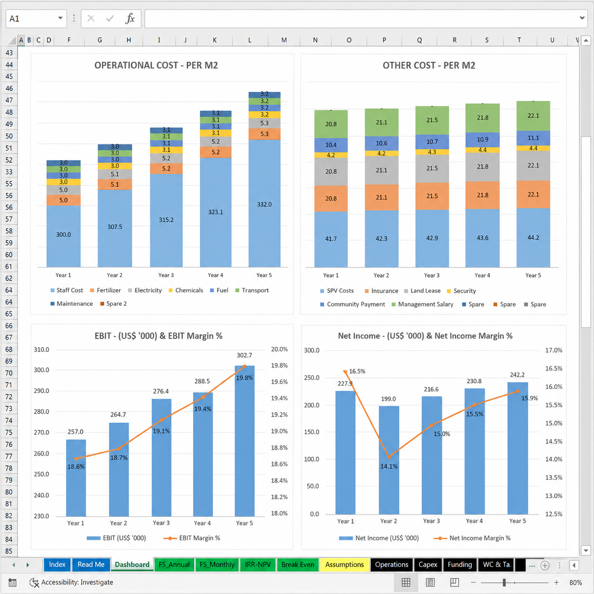Click the Cancel X icon in formula bar
Viewport: 594px width, 594px height.
[91, 18]
